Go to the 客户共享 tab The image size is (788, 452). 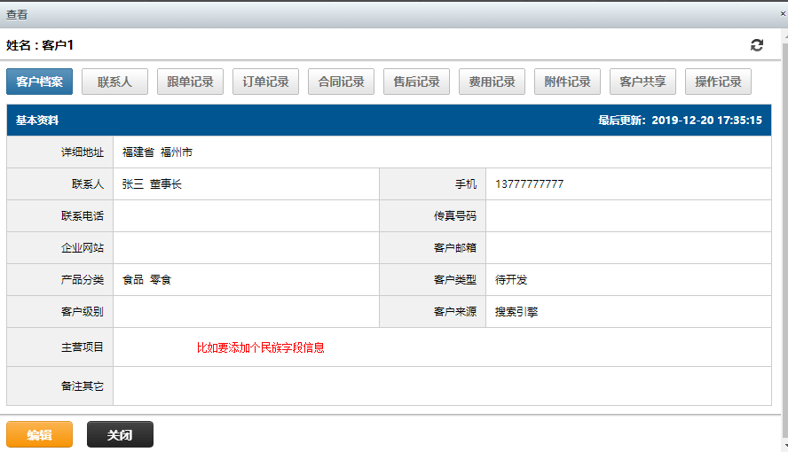click(x=642, y=82)
